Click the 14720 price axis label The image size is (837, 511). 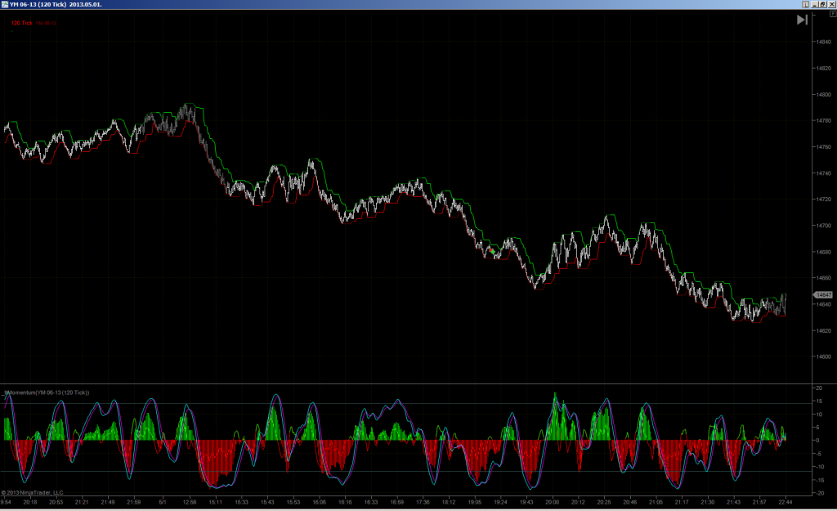[x=824, y=199]
